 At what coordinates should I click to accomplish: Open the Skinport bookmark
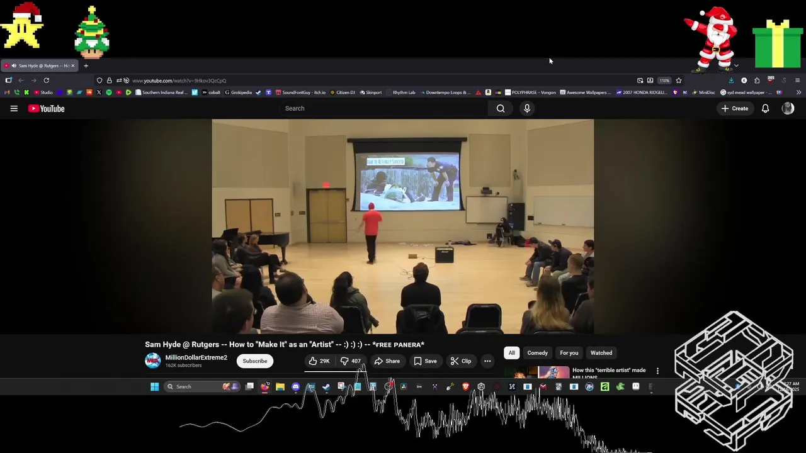click(371, 92)
